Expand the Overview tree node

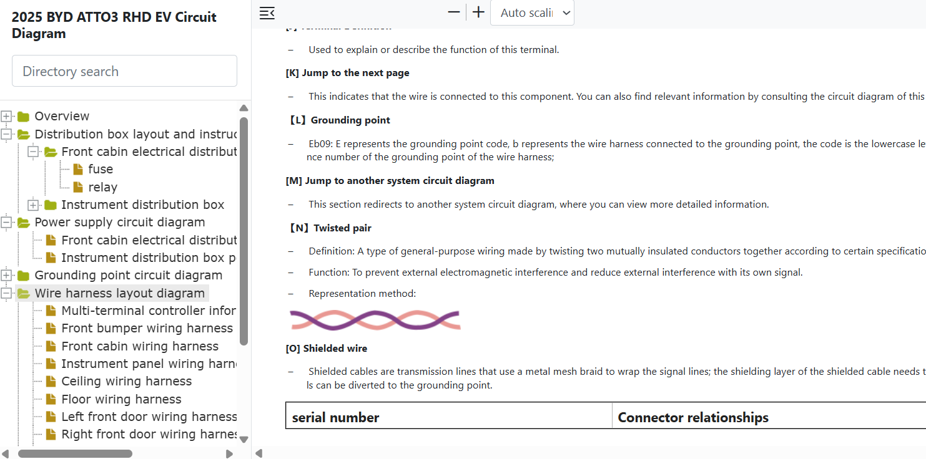click(x=7, y=116)
